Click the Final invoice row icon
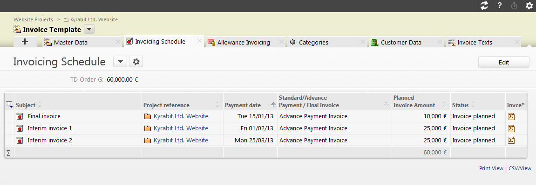The height and width of the screenshot is (185, 536). click(x=20, y=116)
